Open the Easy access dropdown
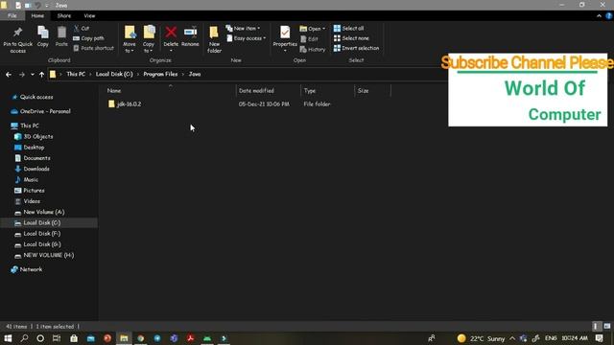This screenshot has width=614, height=345. click(247, 38)
